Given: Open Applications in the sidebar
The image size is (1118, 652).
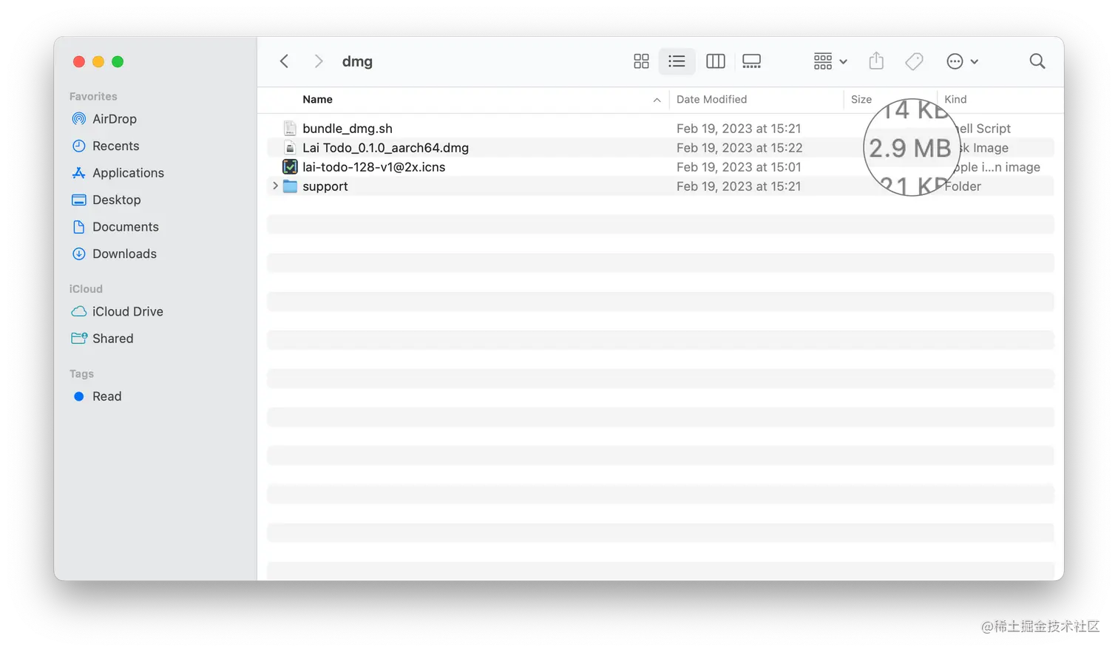Looking at the screenshot, I should [128, 173].
